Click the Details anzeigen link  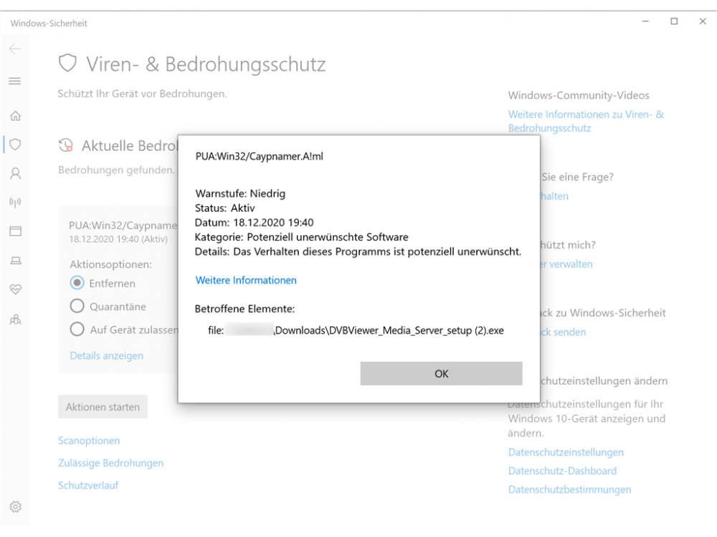coord(107,356)
